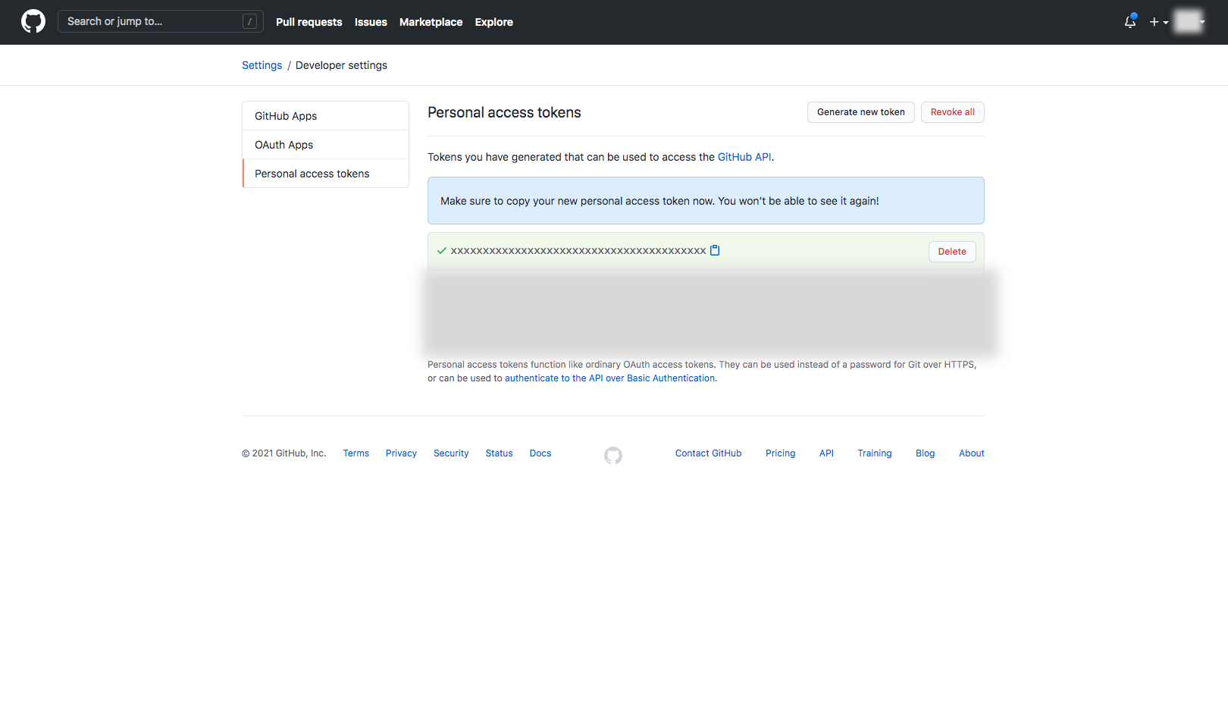This screenshot has height=715, width=1228.
Task: Open the Training footer link
Action: pos(874,453)
